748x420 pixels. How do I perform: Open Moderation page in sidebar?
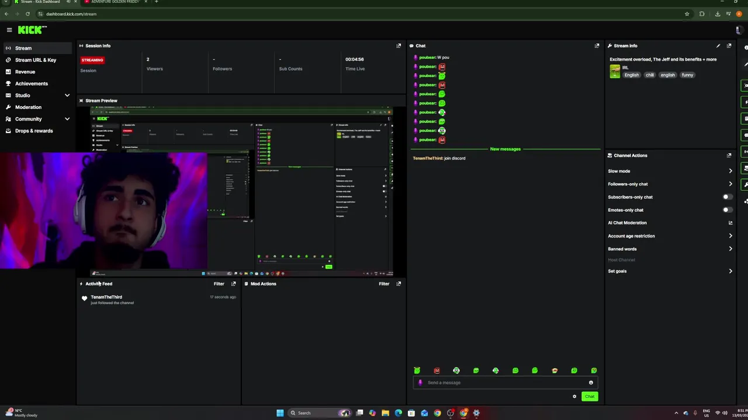click(x=37, y=107)
